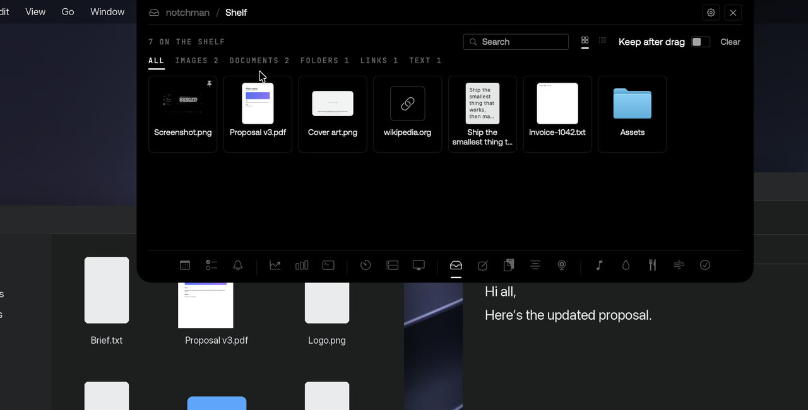Filter the shelf by IMAGES

coord(197,61)
